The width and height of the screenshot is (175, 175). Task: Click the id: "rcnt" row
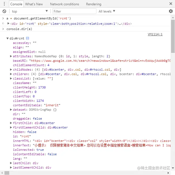22,136
